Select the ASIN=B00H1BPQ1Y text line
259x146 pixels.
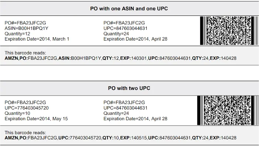tap(27, 28)
